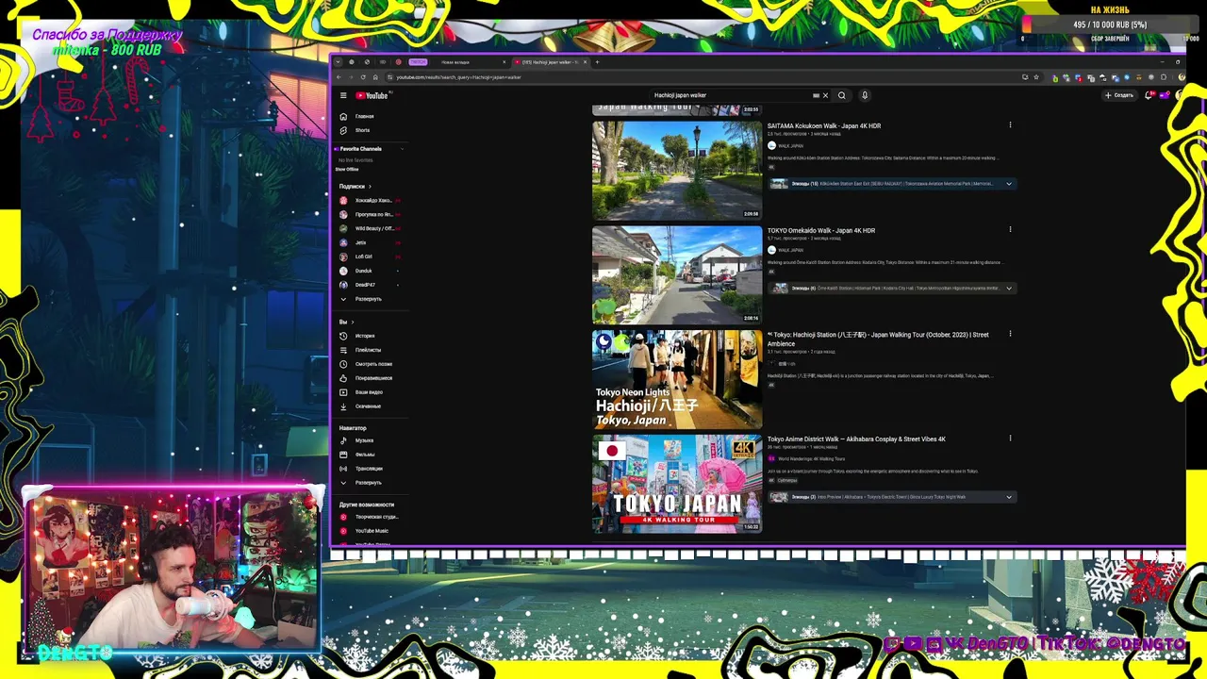The image size is (1207, 679).
Task: Open the on-screen keyboard icon in search box
Action: (x=816, y=95)
